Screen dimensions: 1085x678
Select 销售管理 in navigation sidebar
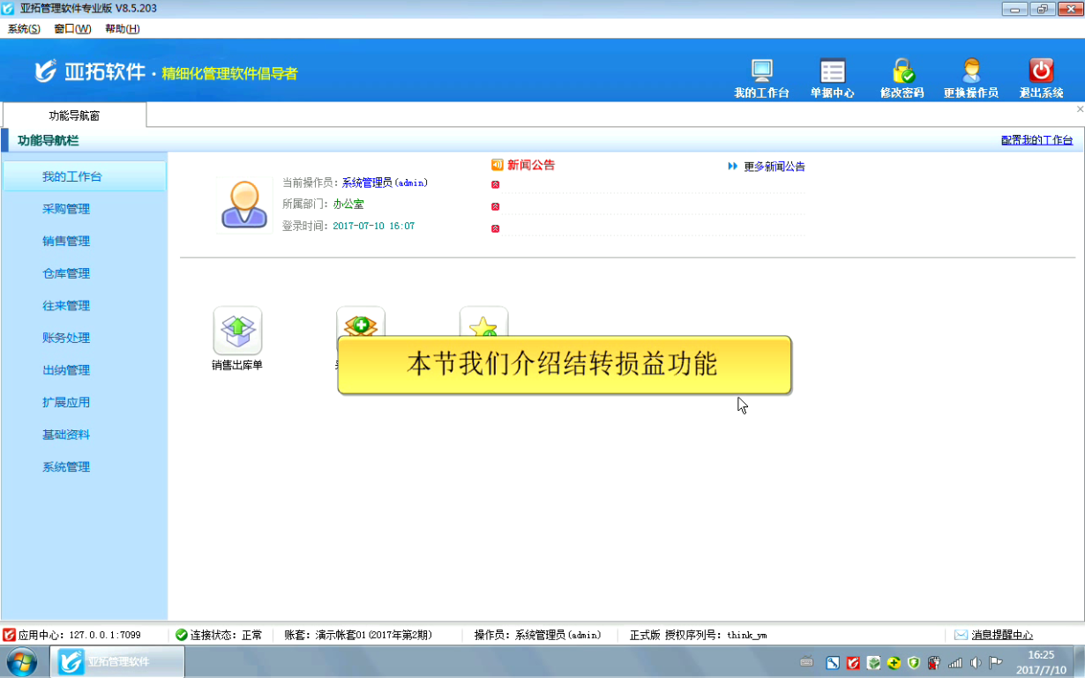tap(66, 242)
